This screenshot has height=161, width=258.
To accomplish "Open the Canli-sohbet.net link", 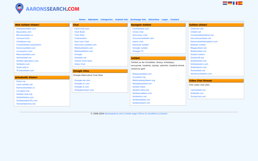I will click(25, 85).
